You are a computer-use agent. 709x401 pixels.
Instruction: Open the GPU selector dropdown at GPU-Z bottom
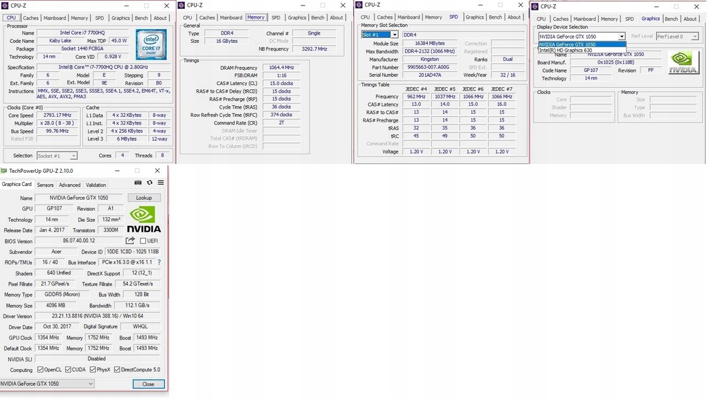click(46, 384)
